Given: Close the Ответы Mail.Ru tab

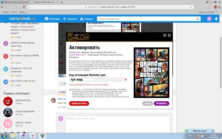Looking at the screenshot, I should (x=57, y=2).
